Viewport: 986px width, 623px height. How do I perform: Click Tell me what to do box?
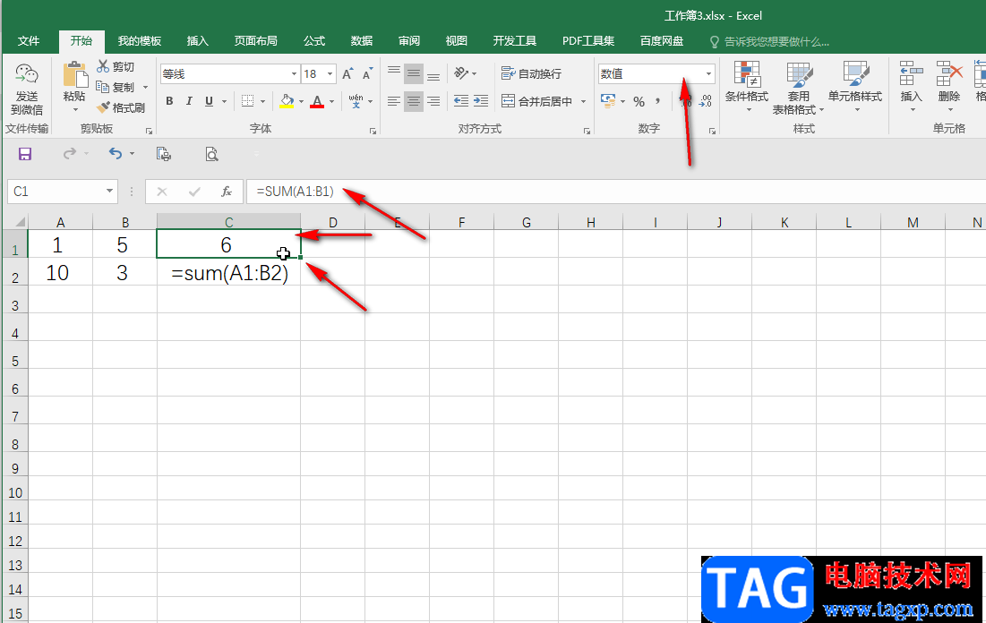click(769, 41)
